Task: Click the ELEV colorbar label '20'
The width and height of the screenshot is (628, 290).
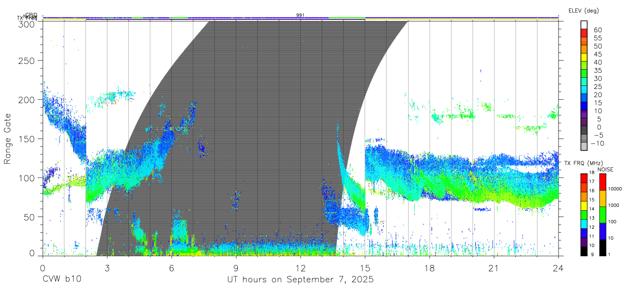Action: 597,95
